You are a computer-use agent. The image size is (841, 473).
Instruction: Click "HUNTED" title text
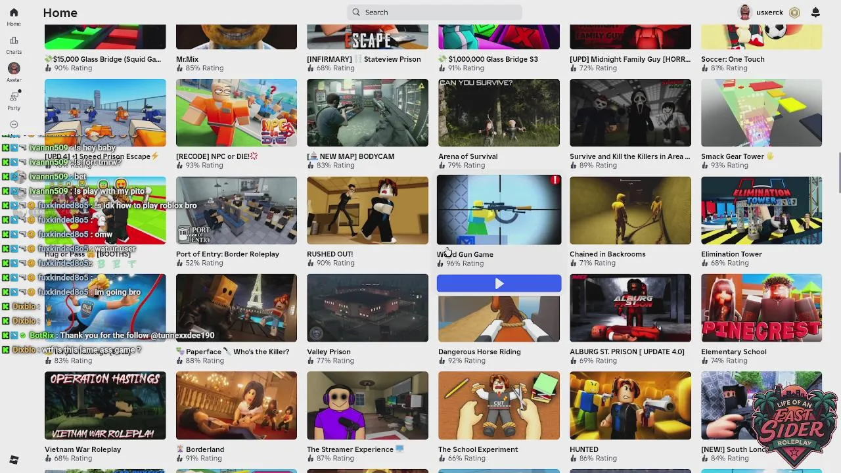[583, 449]
